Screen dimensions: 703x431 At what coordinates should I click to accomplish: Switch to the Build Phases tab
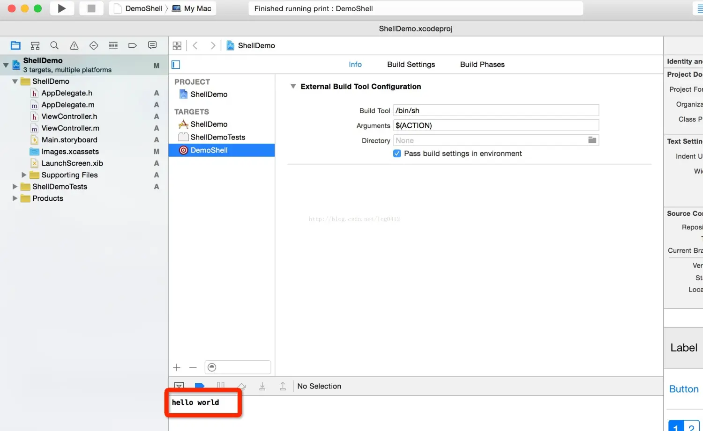tap(482, 65)
